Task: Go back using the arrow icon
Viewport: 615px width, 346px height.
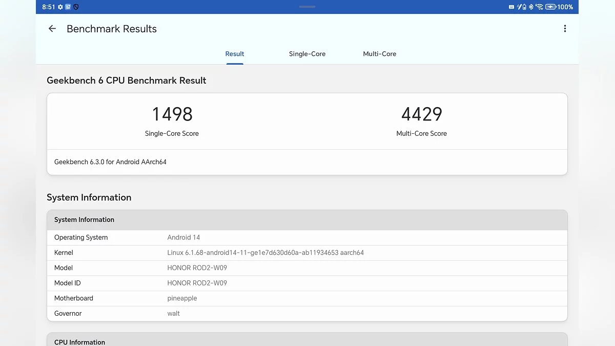Action: (x=52, y=29)
